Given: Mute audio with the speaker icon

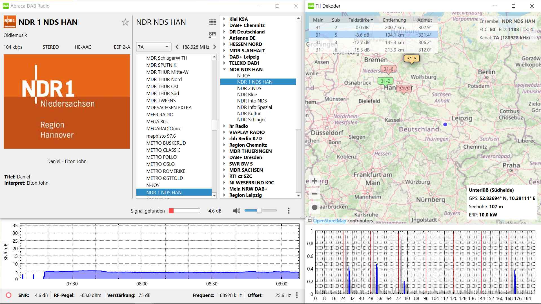Looking at the screenshot, I should tap(237, 211).
